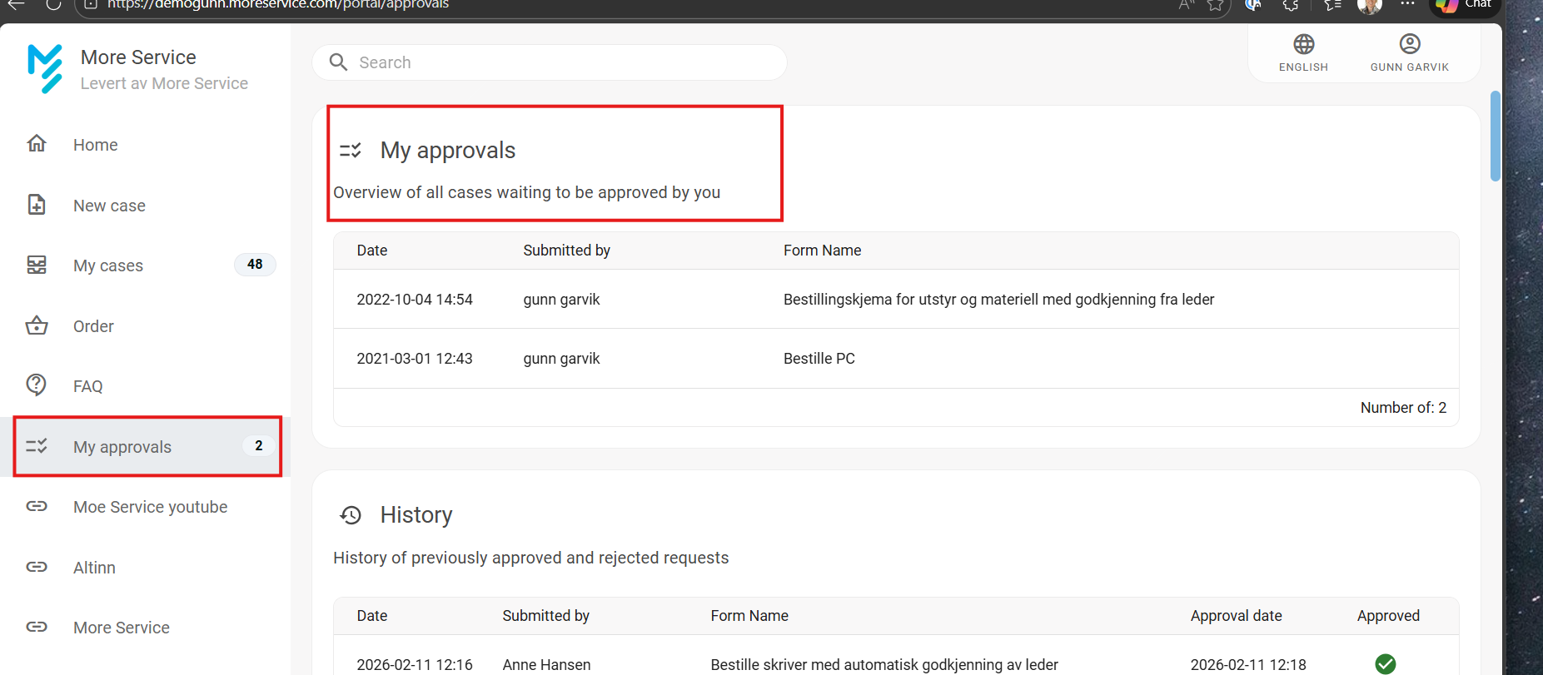Click the Form Name column header
The height and width of the screenshot is (675, 1543).
[822, 251]
